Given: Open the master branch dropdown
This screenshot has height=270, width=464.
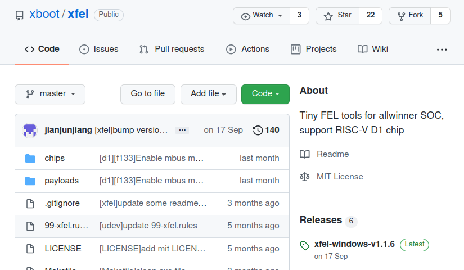Looking at the screenshot, I should (x=50, y=94).
